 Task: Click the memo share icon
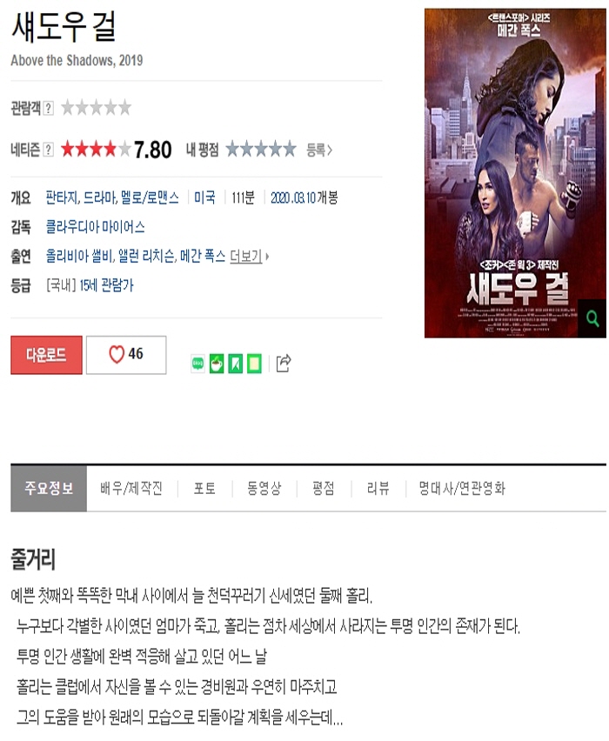254,364
